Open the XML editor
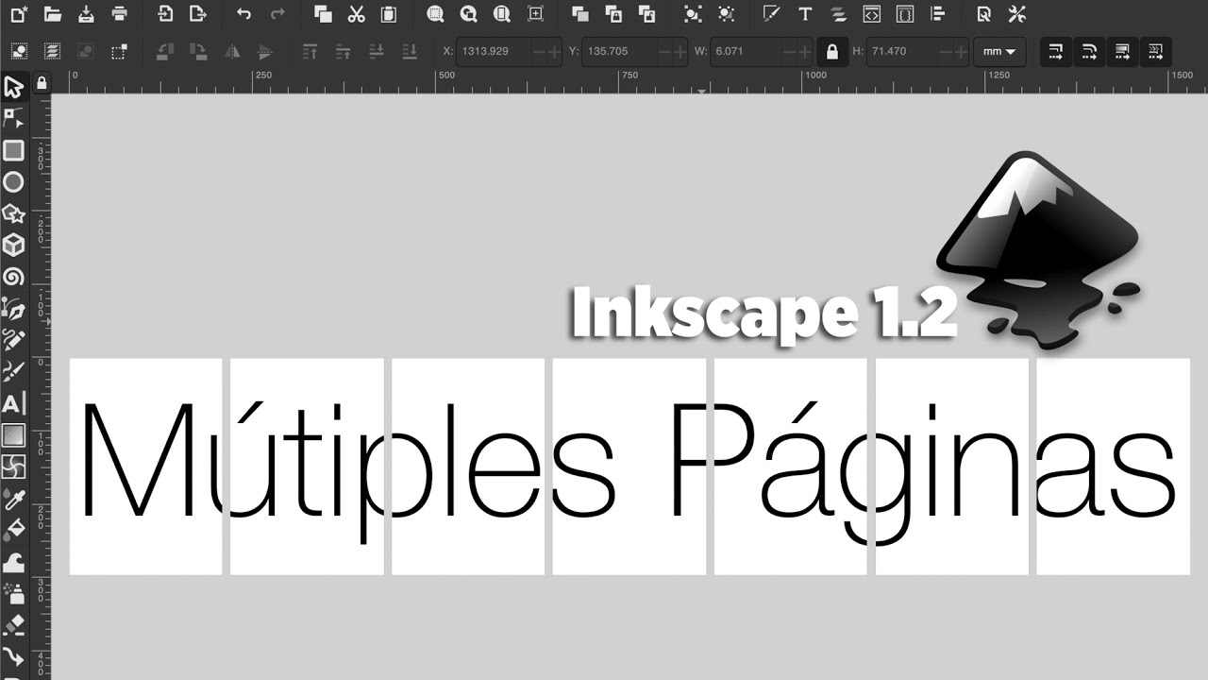Image resolution: width=1208 pixels, height=680 pixels. [x=872, y=14]
